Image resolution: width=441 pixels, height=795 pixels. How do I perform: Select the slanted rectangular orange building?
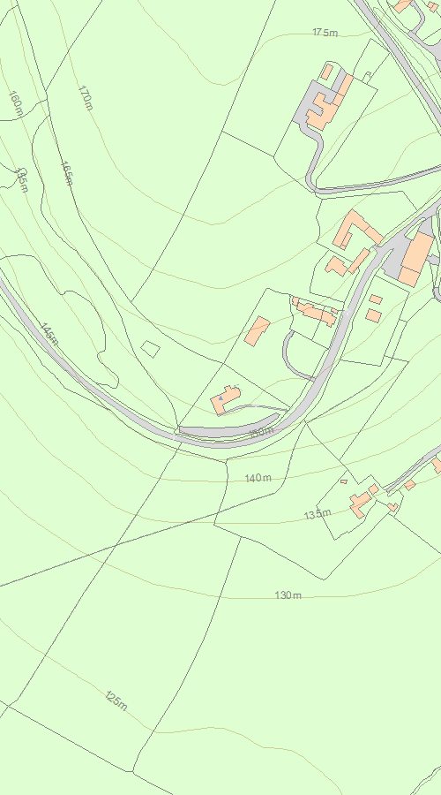(258, 331)
